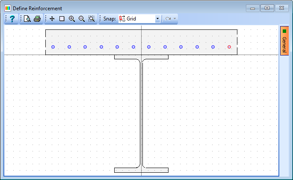Maximize the Define Reinforcement window

[267, 8]
